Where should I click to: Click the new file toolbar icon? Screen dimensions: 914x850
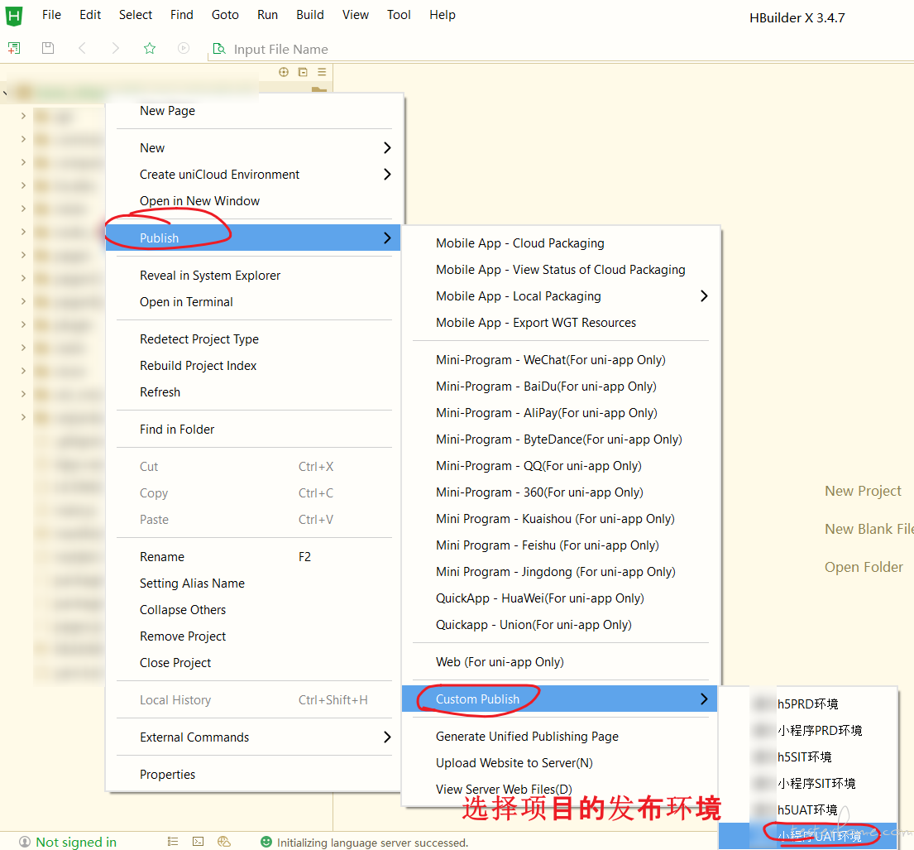click(14, 49)
